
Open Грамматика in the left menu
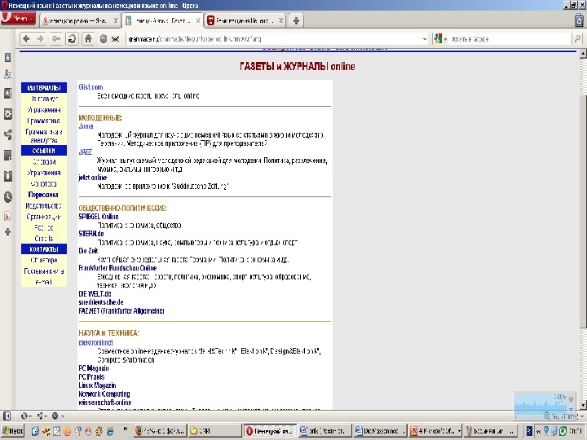(x=43, y=121)
